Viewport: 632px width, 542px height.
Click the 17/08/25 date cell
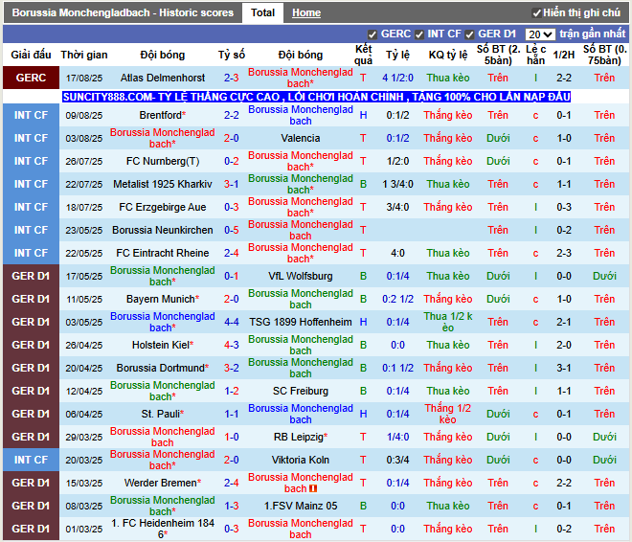point(84,79)
